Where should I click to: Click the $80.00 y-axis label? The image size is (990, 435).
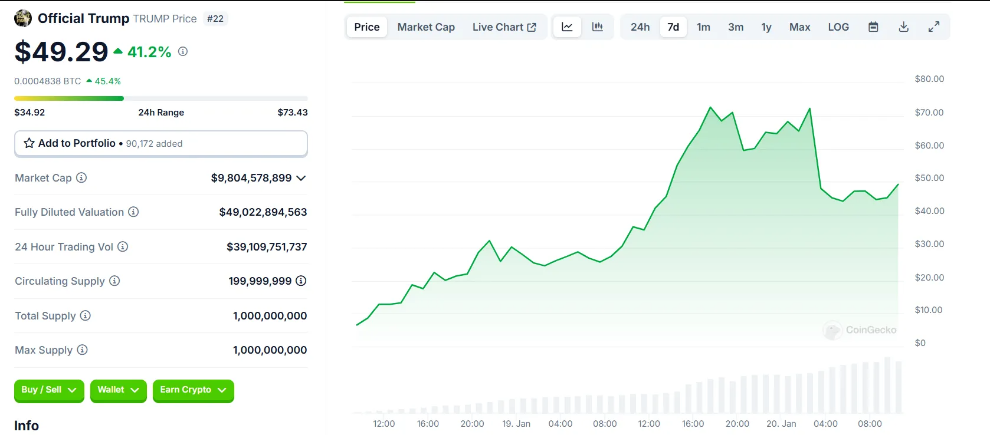(929, 79)
